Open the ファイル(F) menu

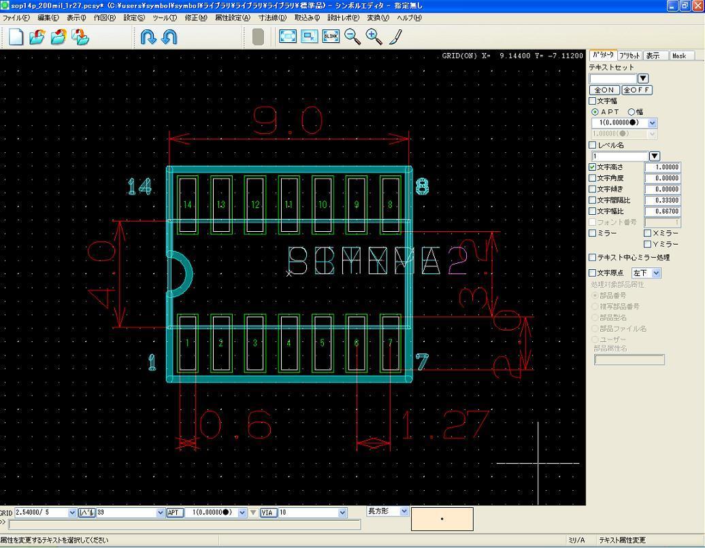(x=16, y=18)
